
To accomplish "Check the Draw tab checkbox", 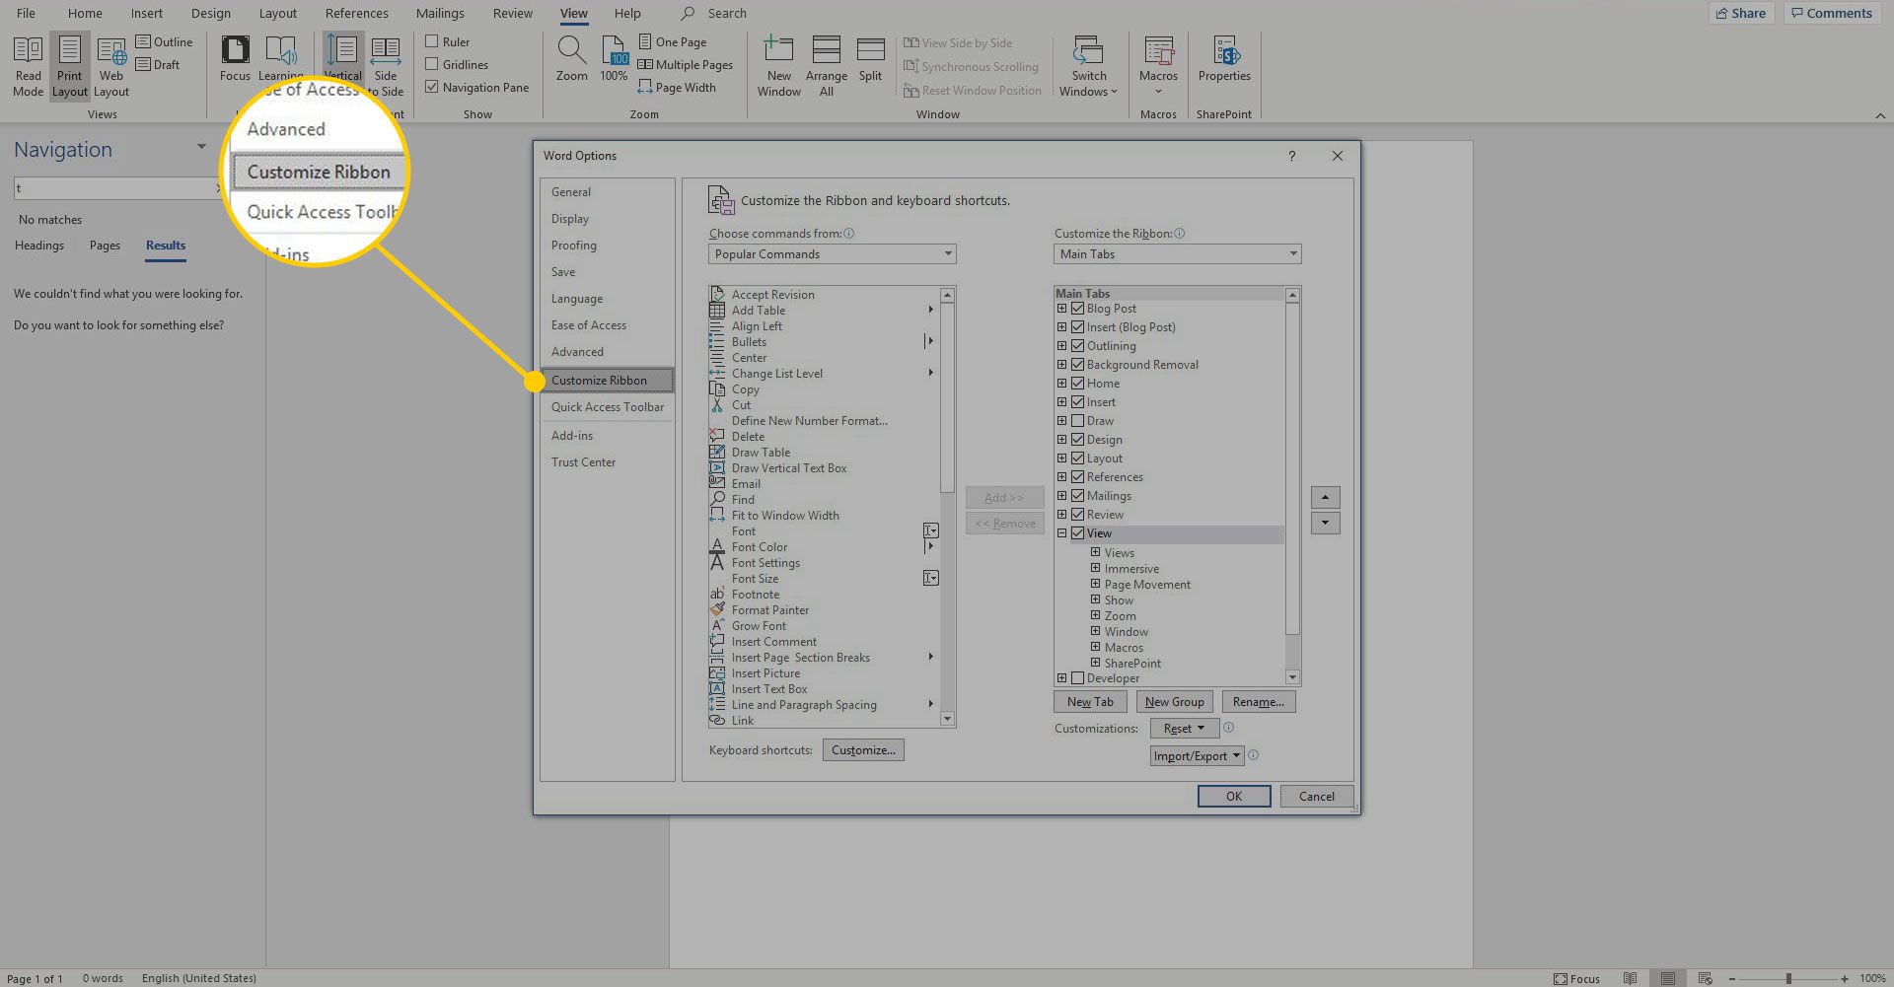I will point(1077,421).
